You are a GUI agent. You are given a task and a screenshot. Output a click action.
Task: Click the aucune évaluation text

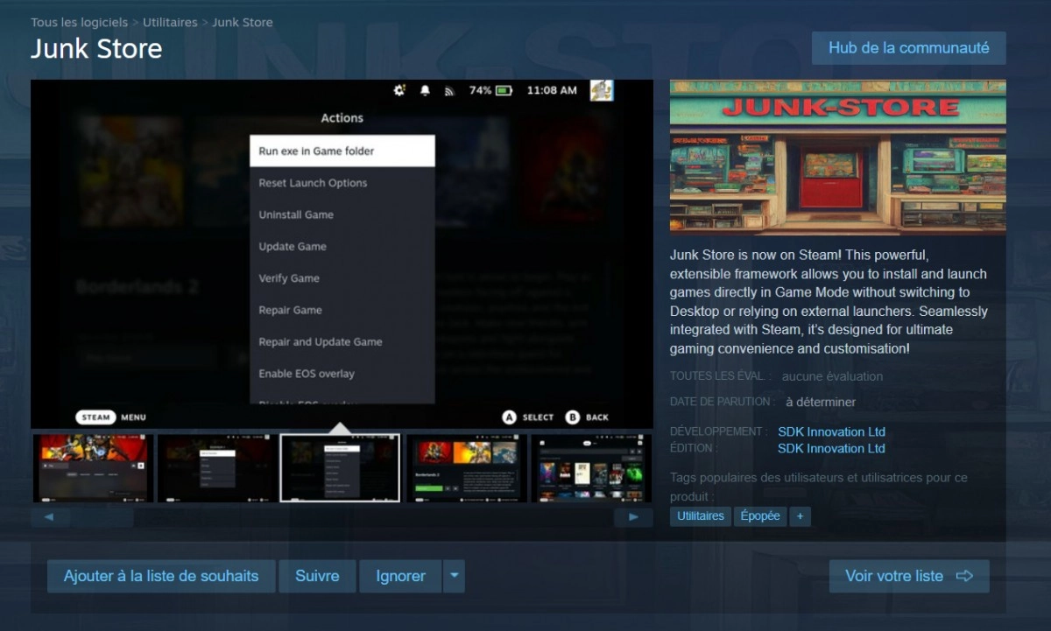[x=832, y=376]
